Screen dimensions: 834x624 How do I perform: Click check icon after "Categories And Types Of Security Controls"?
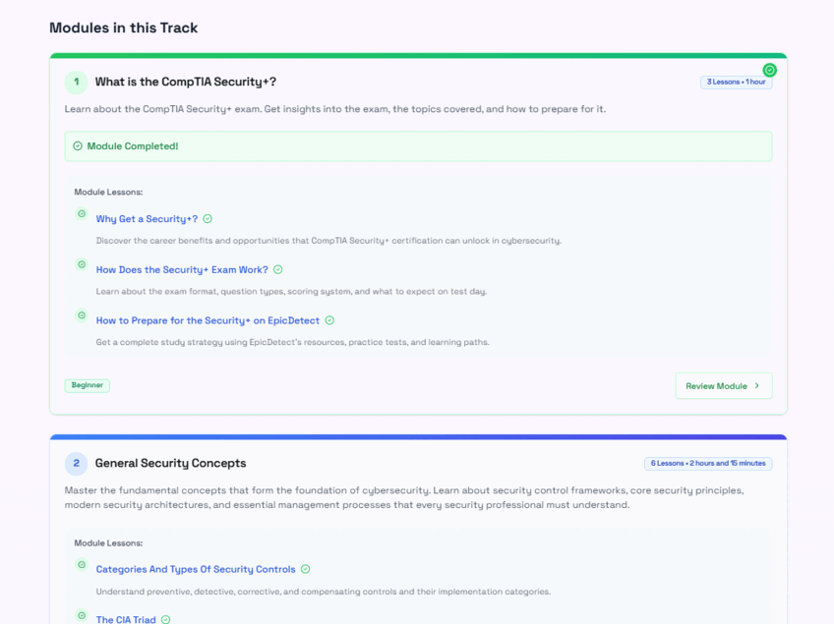tap(305, 569)
